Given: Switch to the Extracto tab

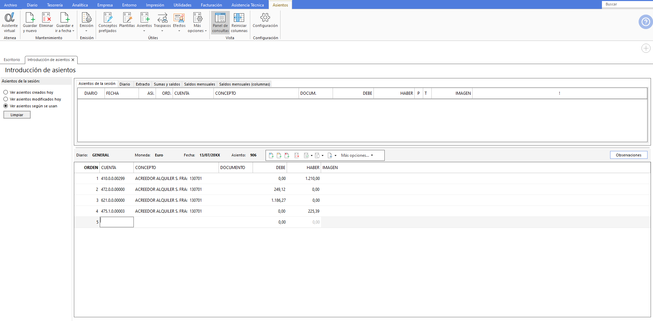Looking at the screenshot, I should [143, 84].
